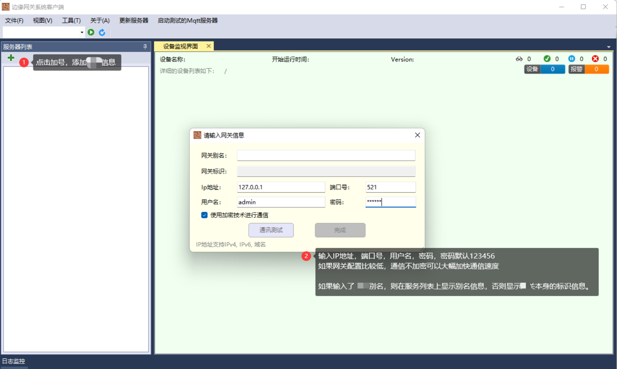Click the green checkmark status icon
The image size is (617, 369).
(547, 59)
